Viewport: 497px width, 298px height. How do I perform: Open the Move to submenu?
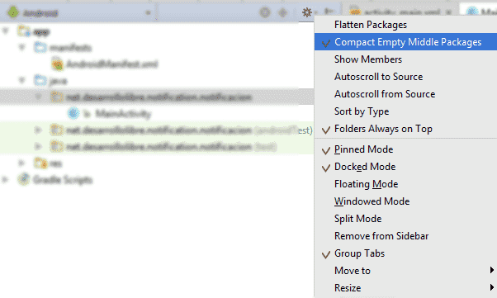point(405,271)
